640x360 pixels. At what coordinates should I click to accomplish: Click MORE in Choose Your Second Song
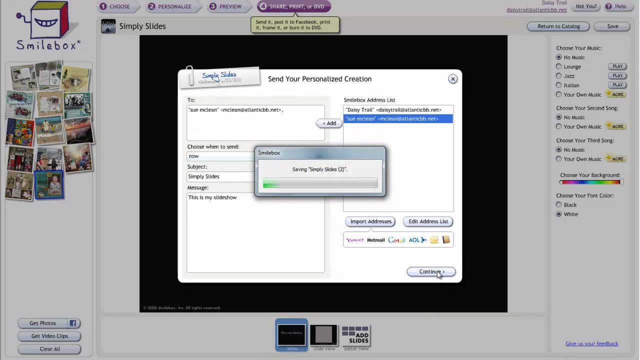coord(616,126)
